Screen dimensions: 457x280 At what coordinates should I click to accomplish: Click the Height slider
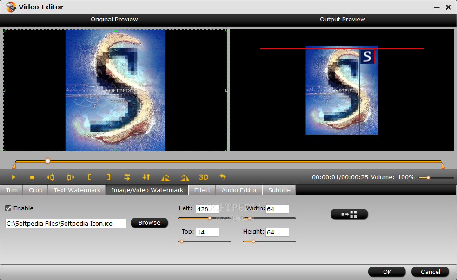point(270,241)
